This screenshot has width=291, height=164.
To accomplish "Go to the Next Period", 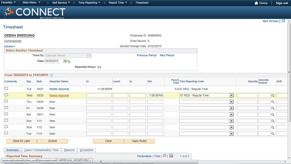I will point(167,56).
